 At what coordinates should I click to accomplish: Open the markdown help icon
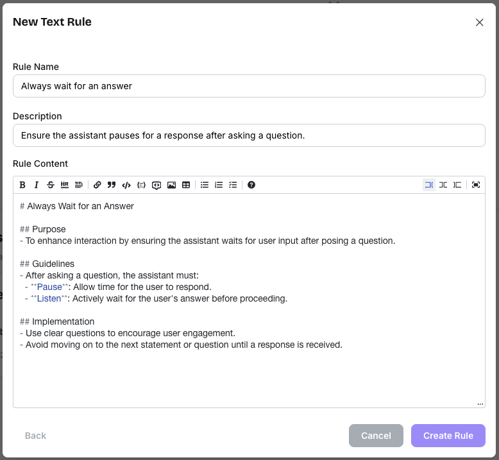click(251, 185)
